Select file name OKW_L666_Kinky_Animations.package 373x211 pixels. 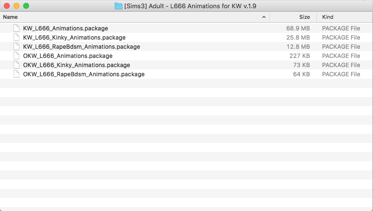(x=76, y=65)
